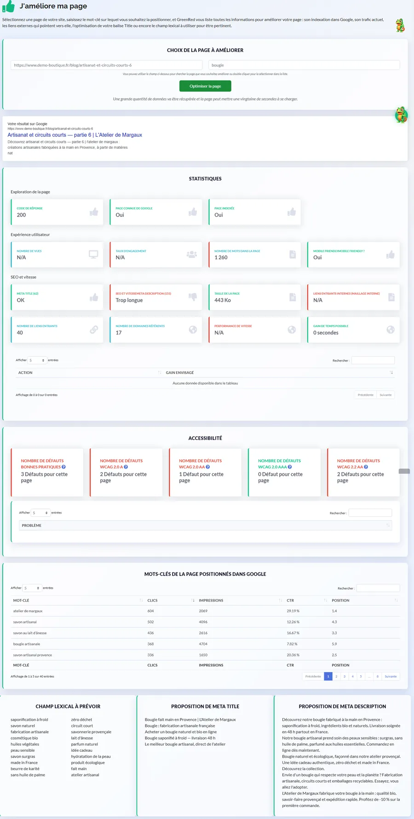Click the link chain icon in Nombre de liens entrants
414x819 pixels.
[94, 329]
